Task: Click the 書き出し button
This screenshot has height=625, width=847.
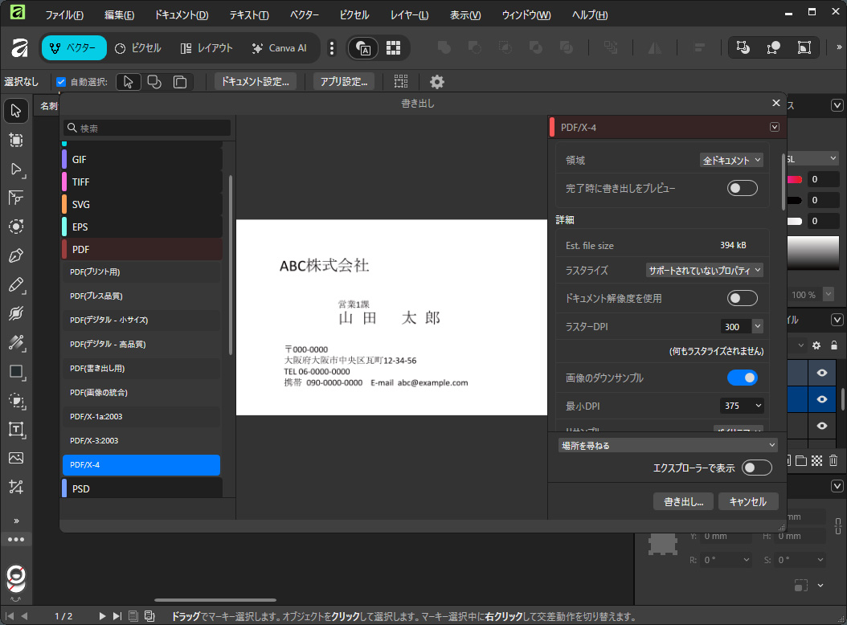Action: 682,500
